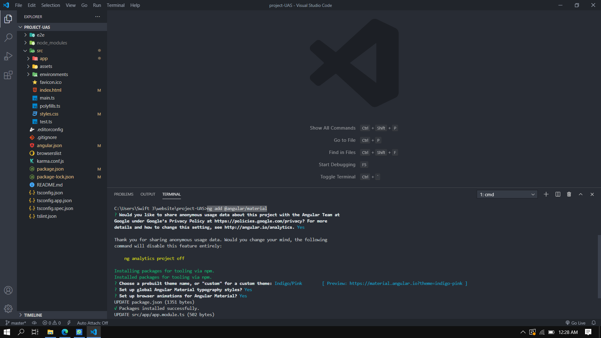Open the File menu
This screenshot has height=338, width=601.
pyautogui.click(x=18, y=5)
